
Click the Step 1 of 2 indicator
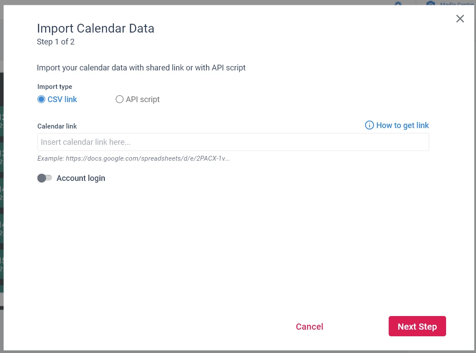point(55,42)
